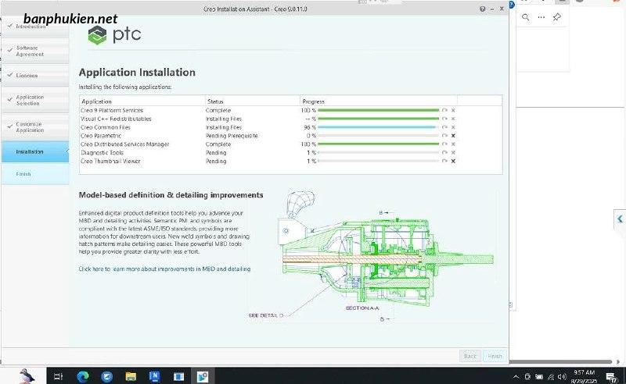Click retry icon for Diagnostic Tools row

(444, 153)
